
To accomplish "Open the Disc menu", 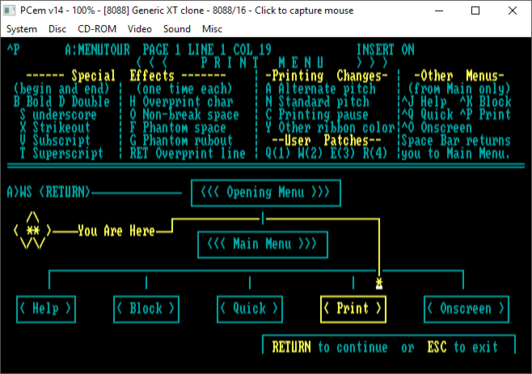I will coord(57,29).
